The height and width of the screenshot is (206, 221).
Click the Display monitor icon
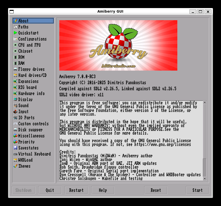pos(15,100)
